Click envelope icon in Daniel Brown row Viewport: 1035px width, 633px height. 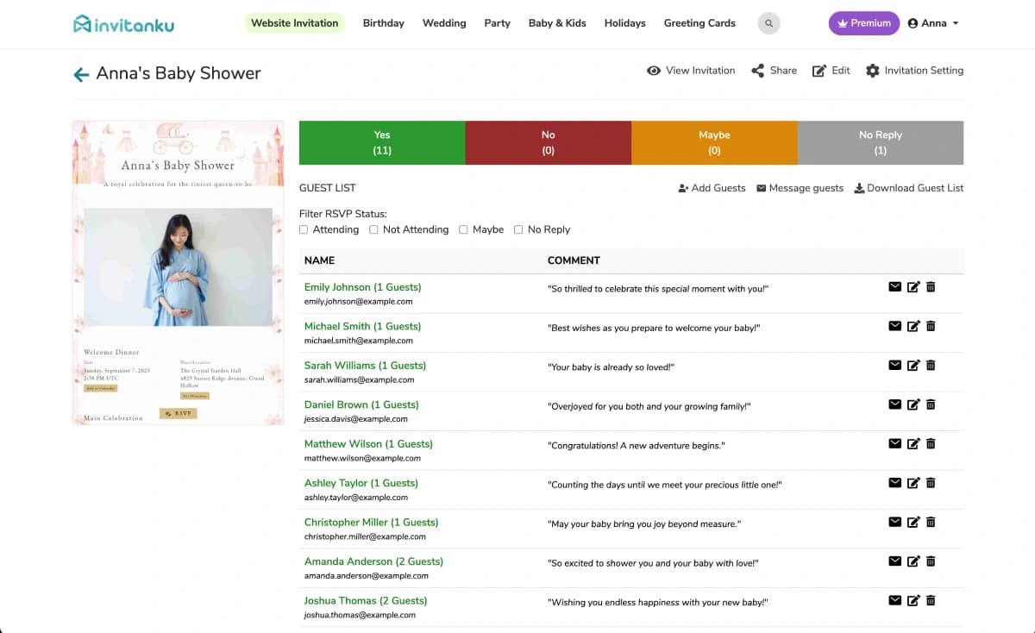tap(894, 404)
